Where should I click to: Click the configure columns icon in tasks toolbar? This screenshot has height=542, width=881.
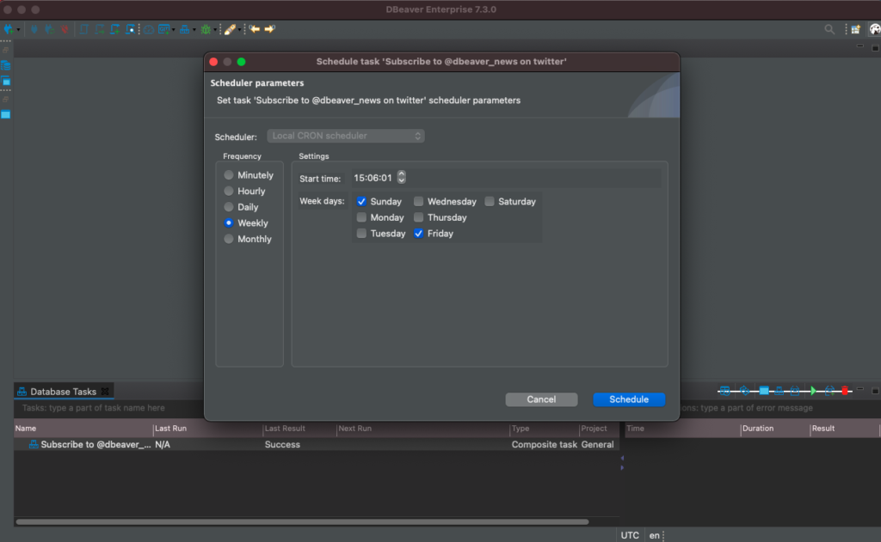pyautogui.click(x=724, y=391)
